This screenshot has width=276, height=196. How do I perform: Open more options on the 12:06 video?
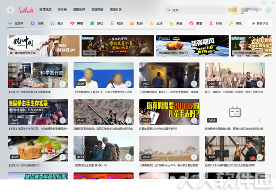click(x=259, y=157)
